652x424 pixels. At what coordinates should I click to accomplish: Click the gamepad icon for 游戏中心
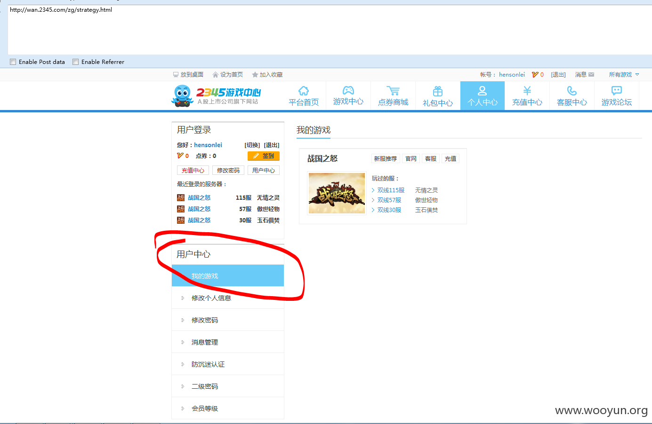click(348, 90)
